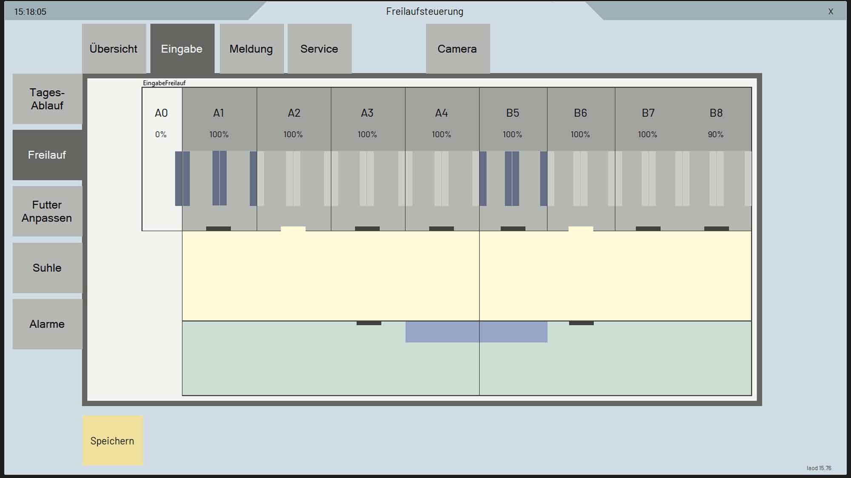Open the Service tab
The height and width of the screenshot is (478, 851).
pos(319,49)
